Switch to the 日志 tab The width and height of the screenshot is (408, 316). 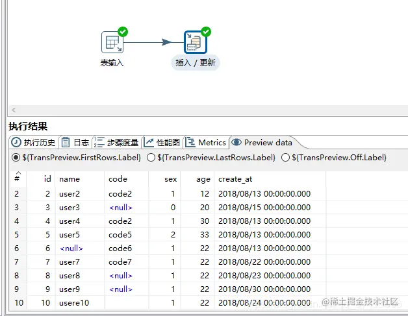[x=75, y=142]
